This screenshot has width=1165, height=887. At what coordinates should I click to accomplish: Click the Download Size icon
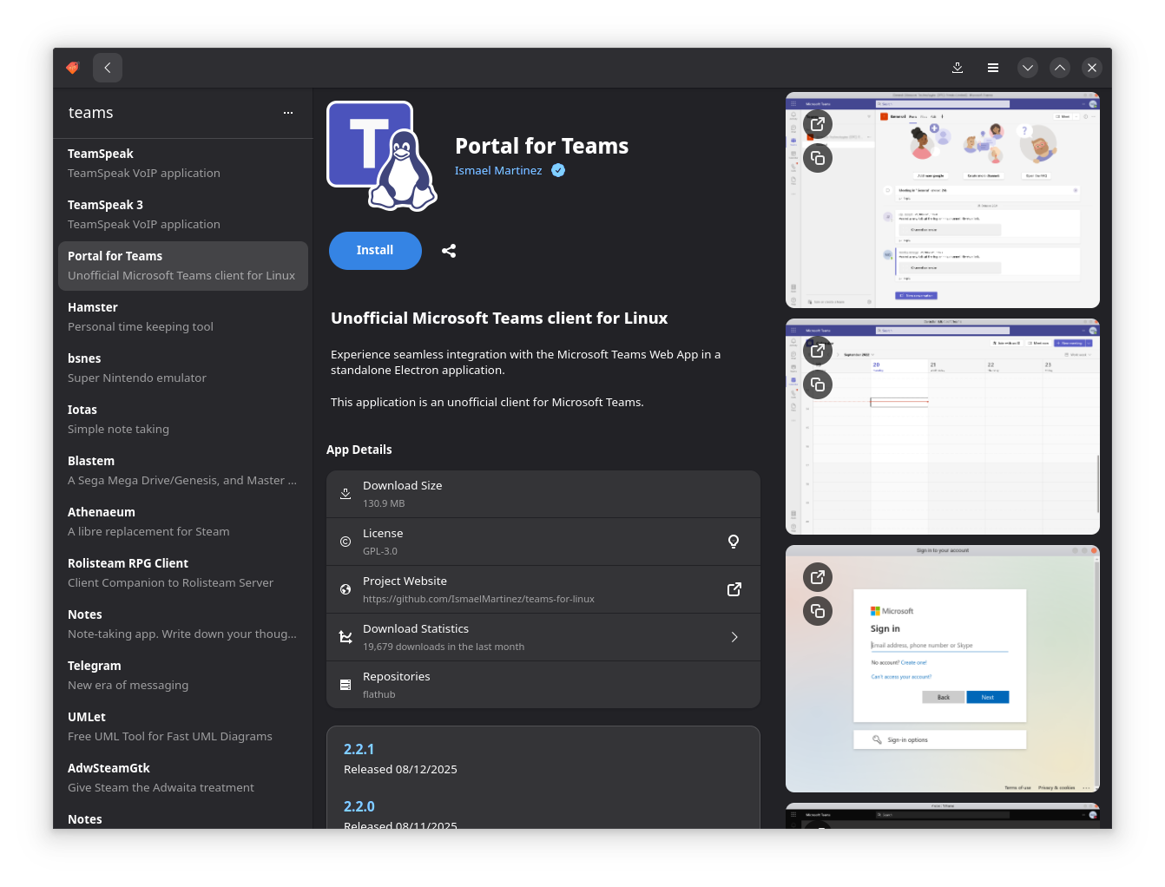coord(346,494)
